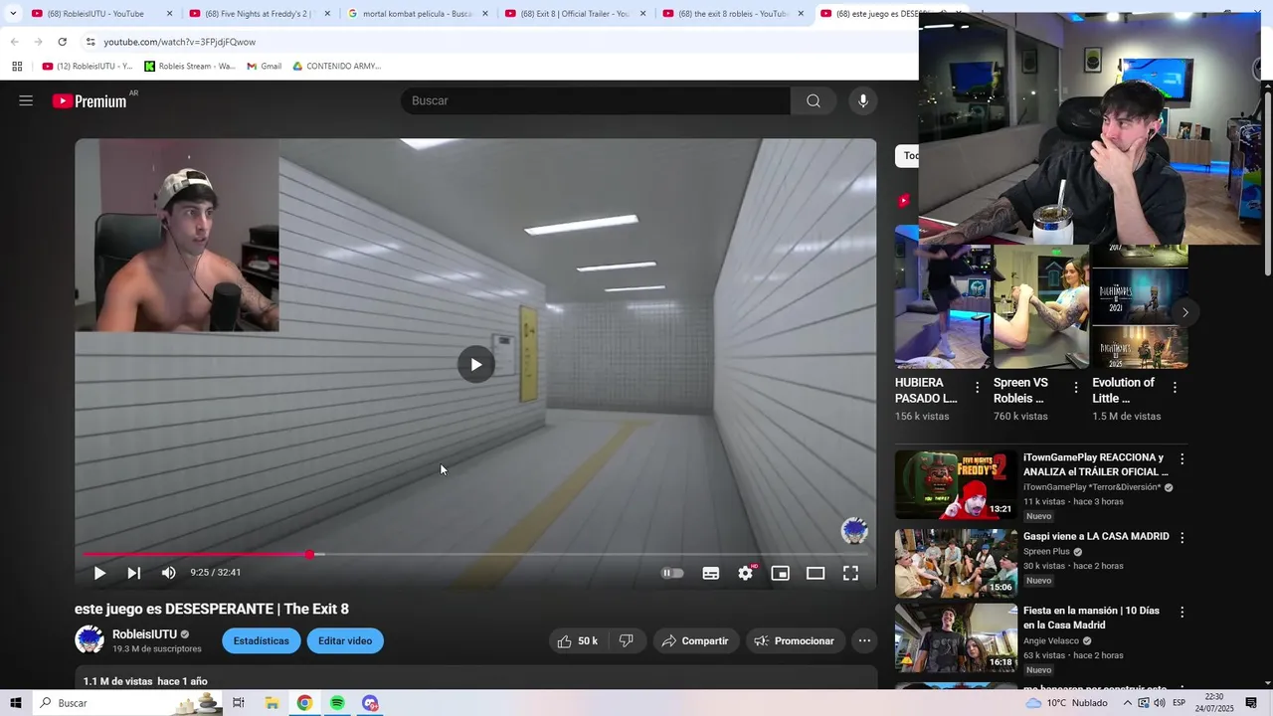Switch to the mortal kombat pelicula tab
Screen dimensions: 1273x716
(417, 14)
